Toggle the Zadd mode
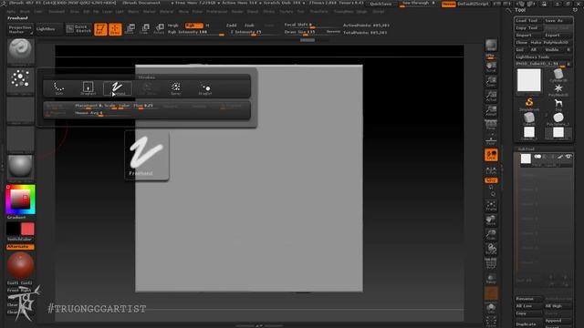This screenshot has width=584, height=328. (231, 26)
